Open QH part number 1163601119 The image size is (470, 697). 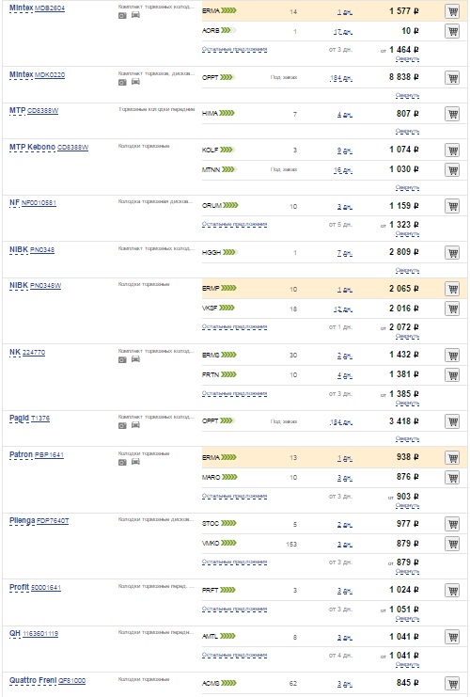point(40,634)
